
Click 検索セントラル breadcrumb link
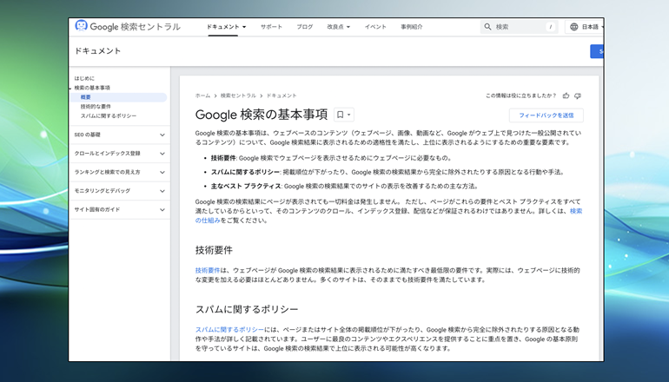(238, 95)
